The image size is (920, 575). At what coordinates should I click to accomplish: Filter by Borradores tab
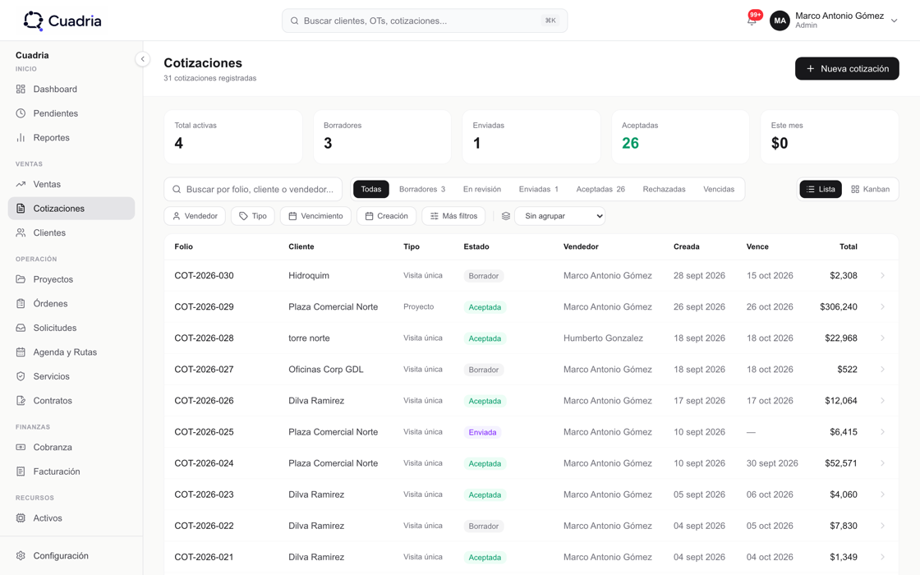422,189
